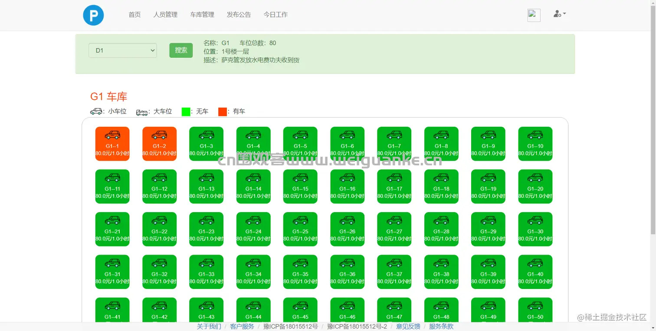Open the 人员管理 menu item
Viewport: 656px width, 331px height.
click(165, 15)
